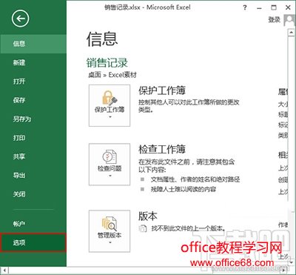Select 导出 in the sidebar
296x275 pixels.
tap(33, 176)
